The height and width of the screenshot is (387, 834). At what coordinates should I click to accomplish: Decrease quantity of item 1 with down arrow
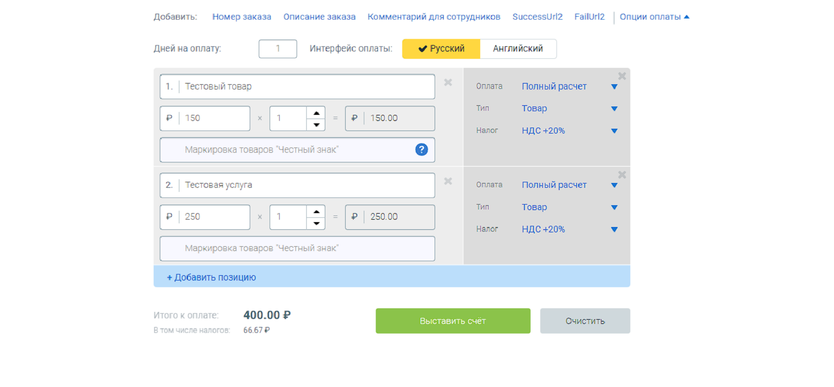(x=316, y=125)
